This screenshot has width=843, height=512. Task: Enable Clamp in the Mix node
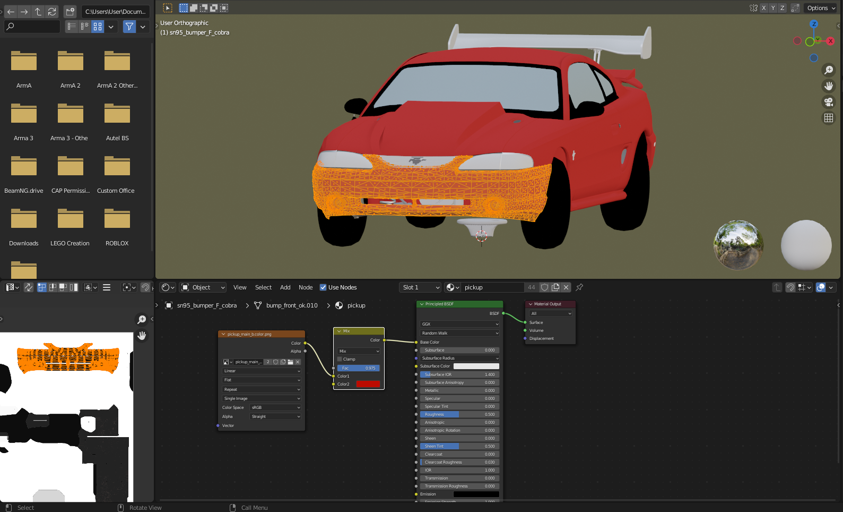[340, 359]
